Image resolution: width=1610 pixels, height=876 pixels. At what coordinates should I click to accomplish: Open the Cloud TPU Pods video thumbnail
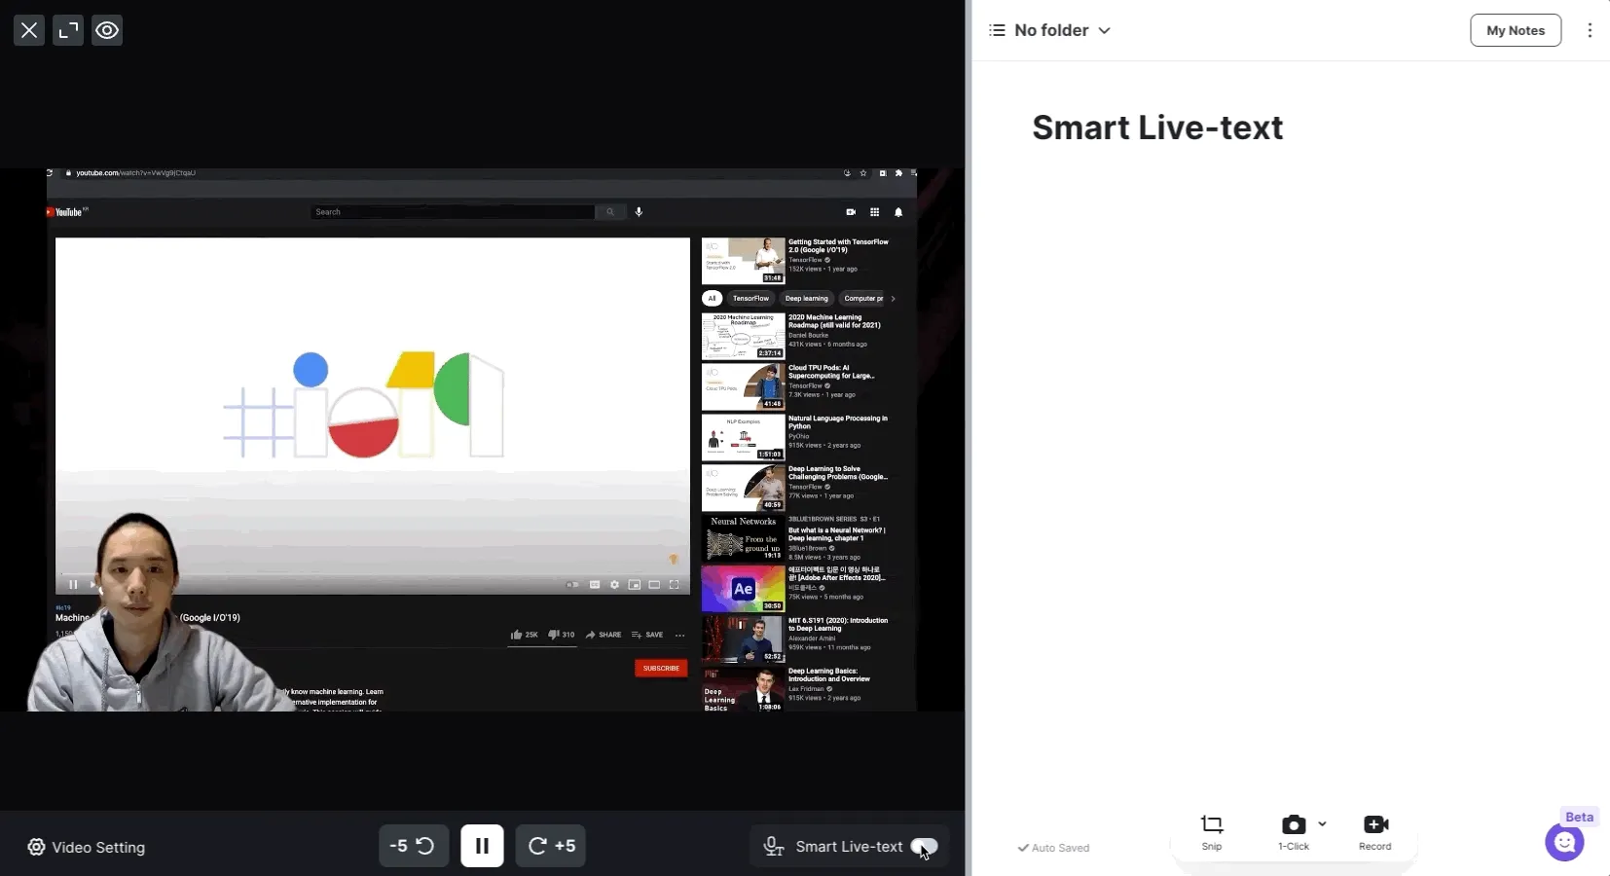(x=743, y=386)
